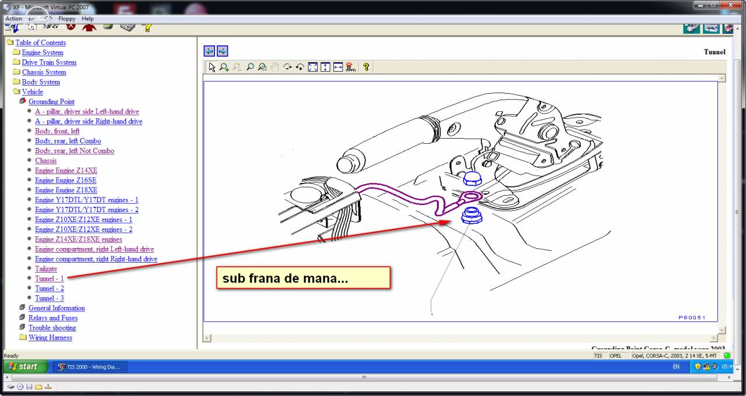
Task: Open the Help menu of Virtual PC
Action: (x=87, y=19)
